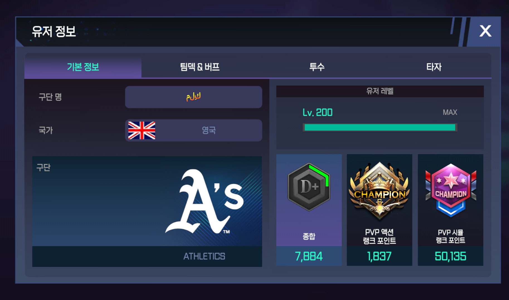
Task: Click the United Kingdom flag icon
Action: pyautogui.click(x=142, y=130)
